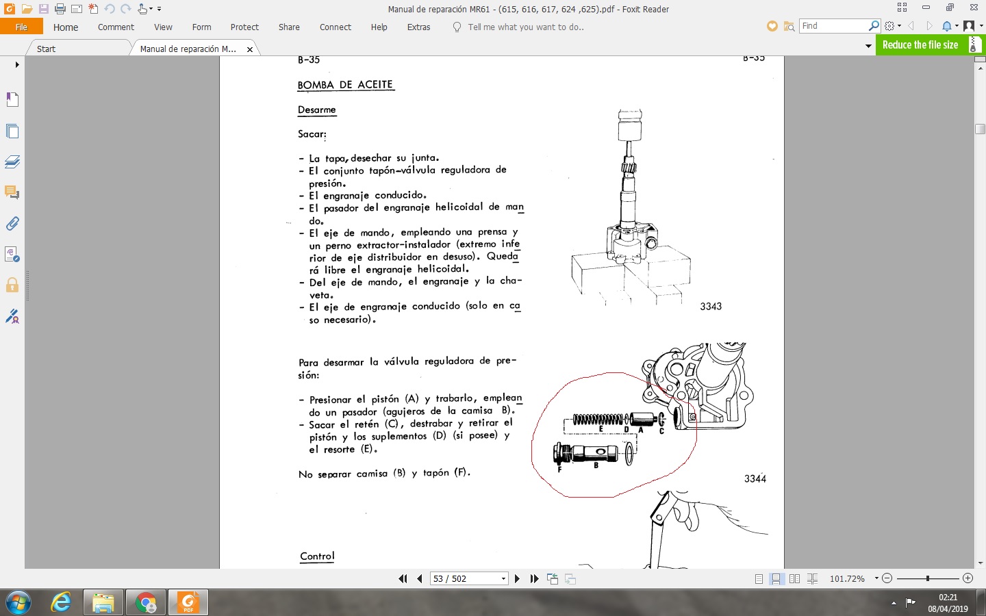Switch to the Home ribbon tab
Viewport: 986px width, 616px height.
point(66,27)
